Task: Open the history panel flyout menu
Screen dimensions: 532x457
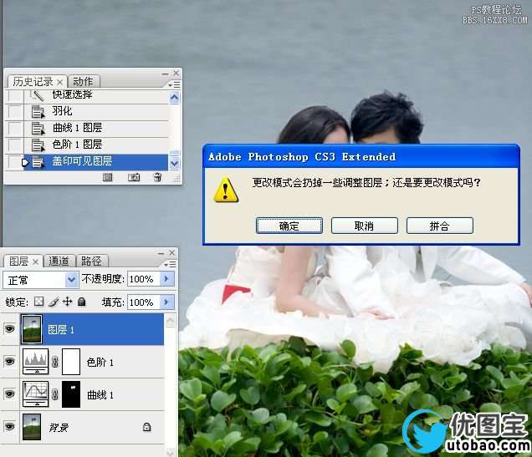Action: click(174, 84)
